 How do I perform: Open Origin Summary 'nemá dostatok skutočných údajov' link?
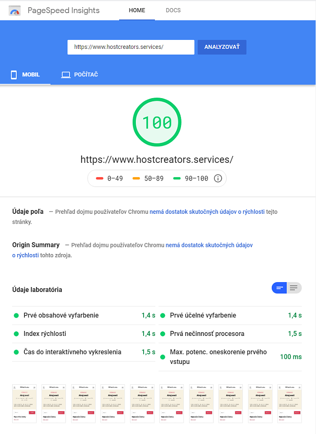tap(209, 245)
